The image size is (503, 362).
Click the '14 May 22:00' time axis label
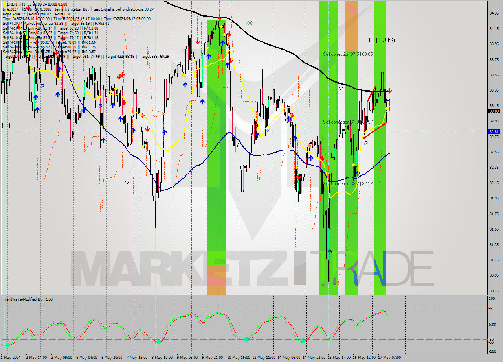point(314,358)
